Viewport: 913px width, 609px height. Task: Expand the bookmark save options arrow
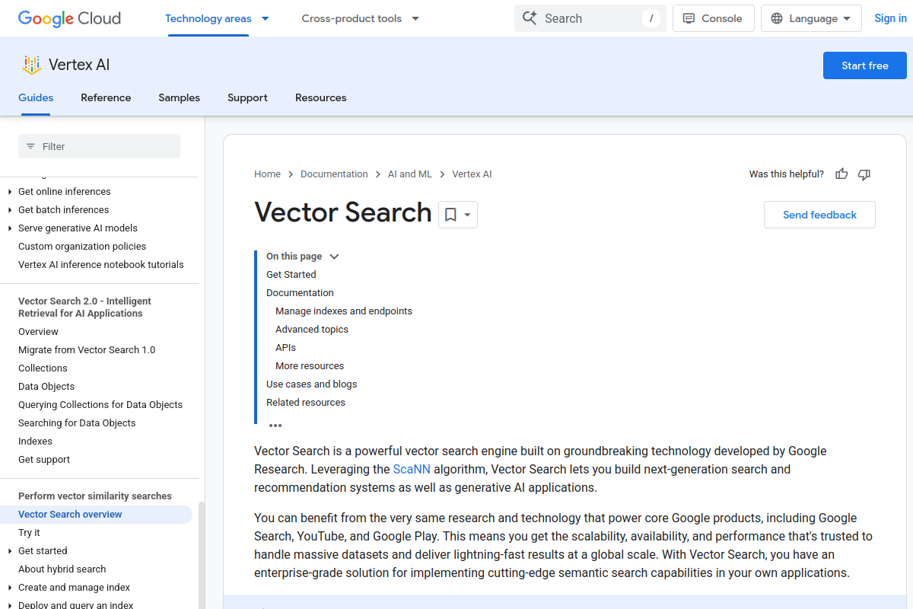pos(466,215)
